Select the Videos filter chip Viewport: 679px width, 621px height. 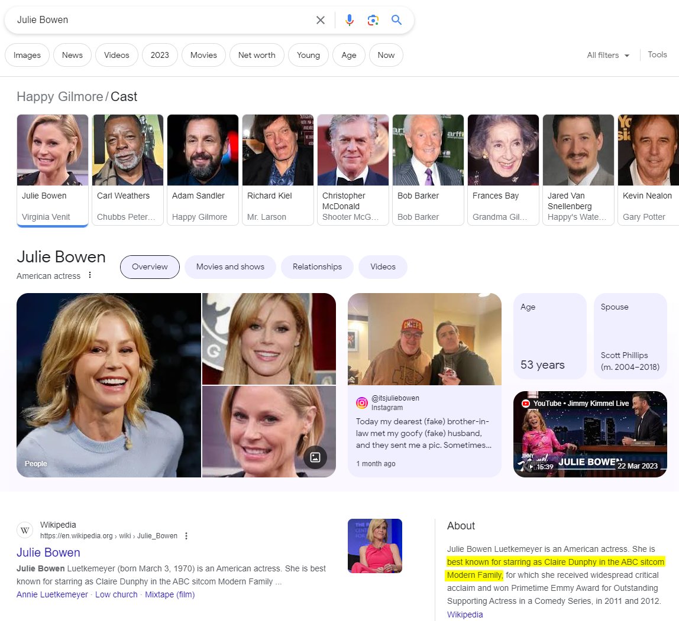(x=117, y=55)
